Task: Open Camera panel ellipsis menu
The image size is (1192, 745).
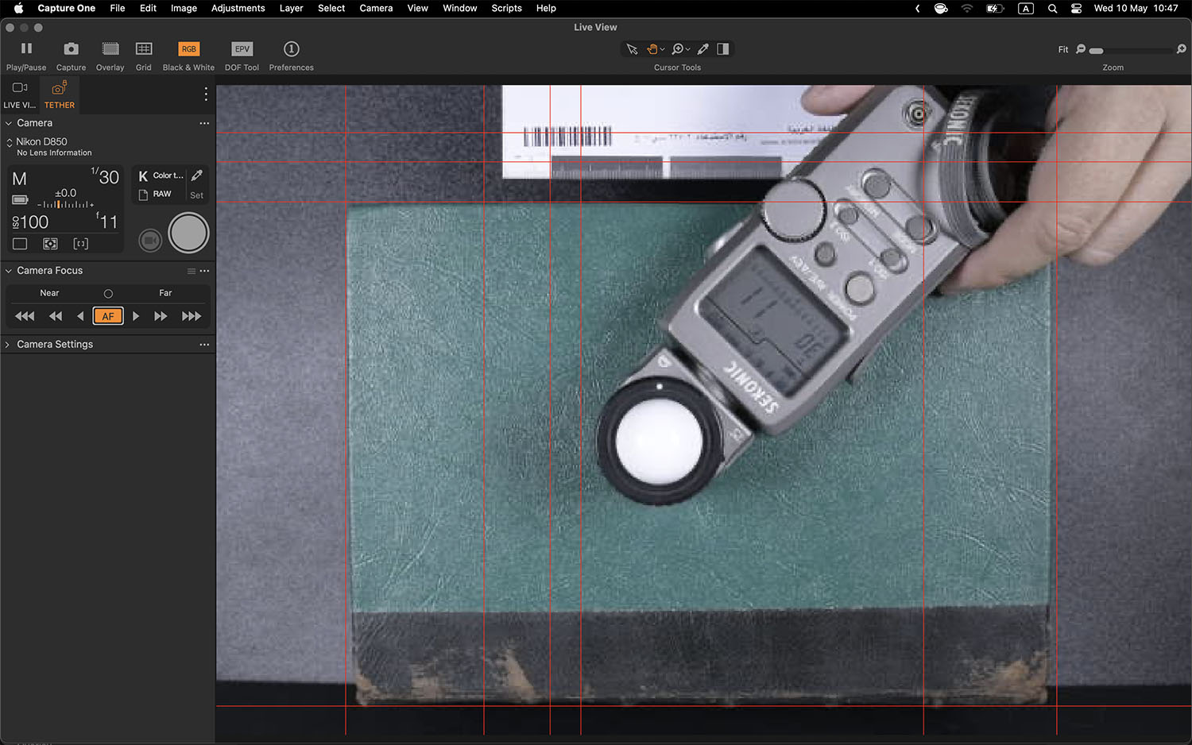Action: pyautogui.click(x=204, y=123)
